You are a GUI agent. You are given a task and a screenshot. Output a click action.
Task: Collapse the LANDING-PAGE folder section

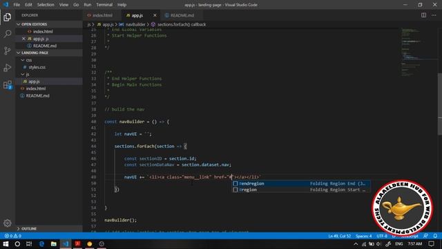coord(49,53)
